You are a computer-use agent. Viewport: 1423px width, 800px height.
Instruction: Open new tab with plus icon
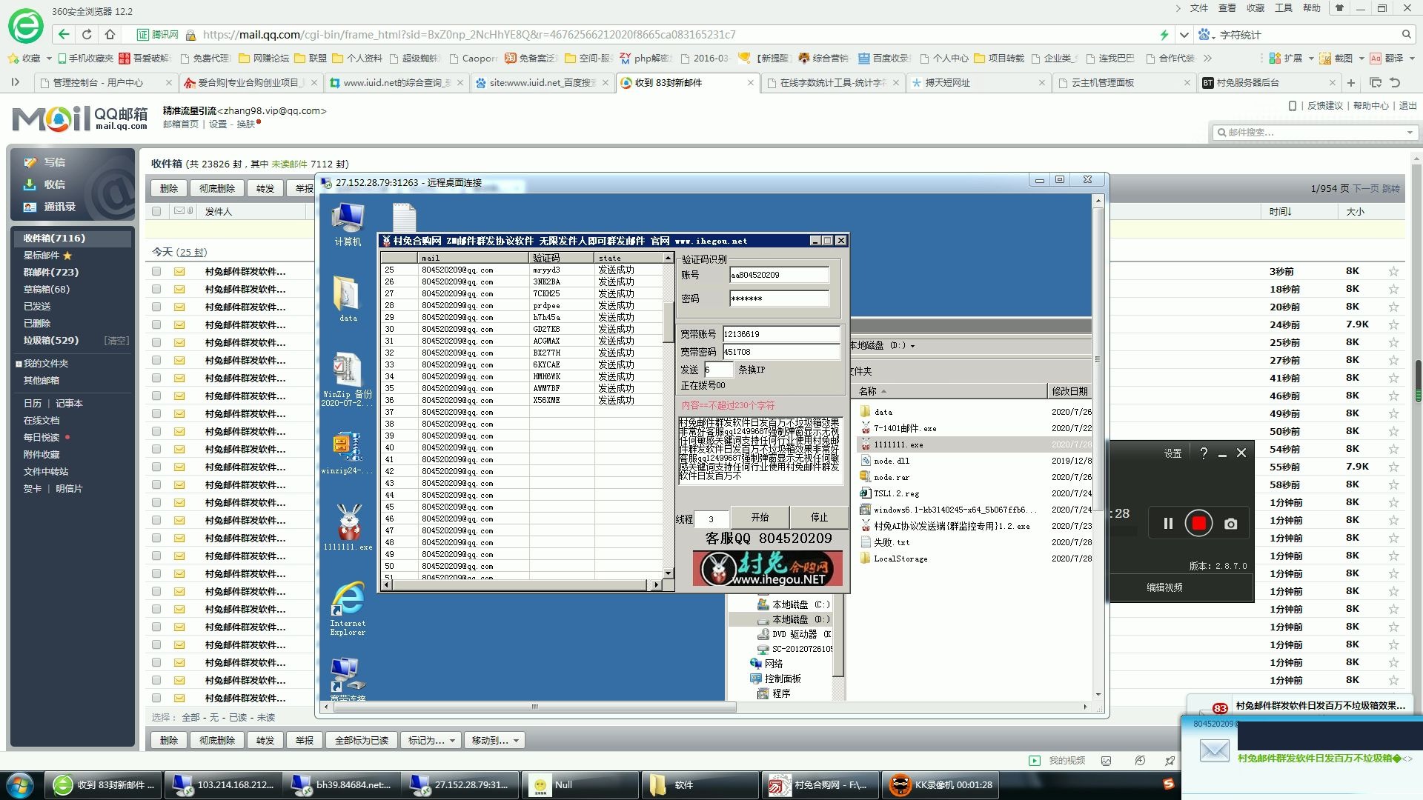click(1351, 83)
